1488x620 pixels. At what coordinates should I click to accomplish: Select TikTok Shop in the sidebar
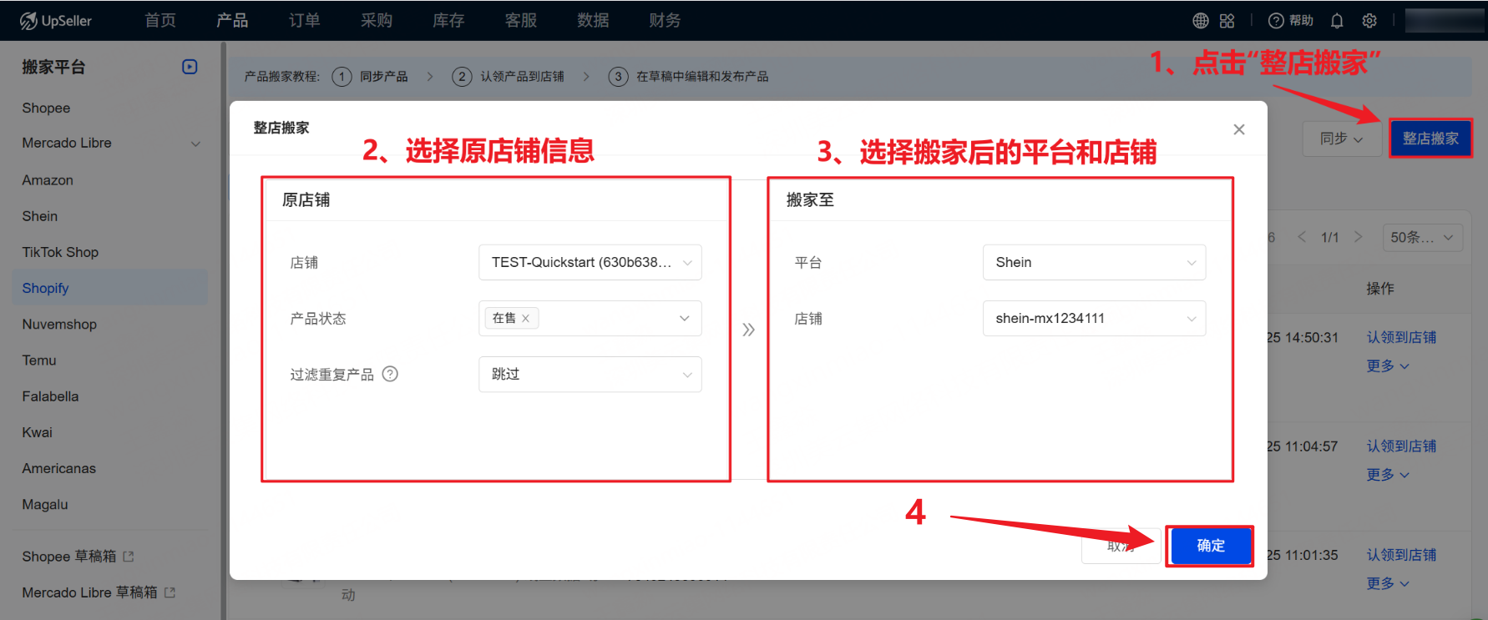60,252
